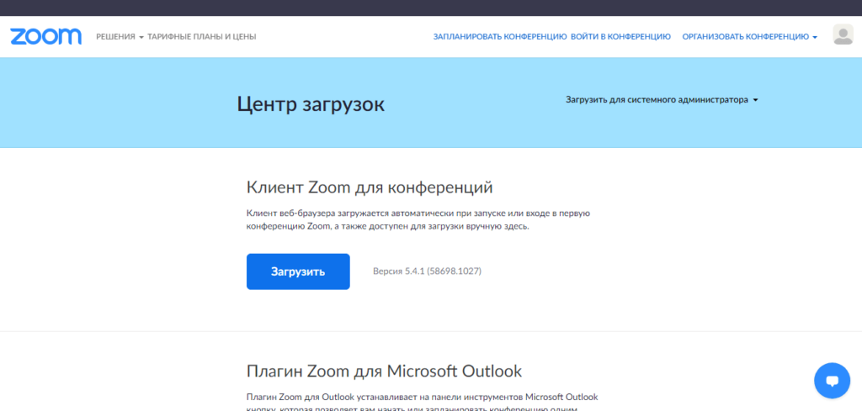Click the Центр загрузок page title
862x411 pixels.
coord(311,104)
